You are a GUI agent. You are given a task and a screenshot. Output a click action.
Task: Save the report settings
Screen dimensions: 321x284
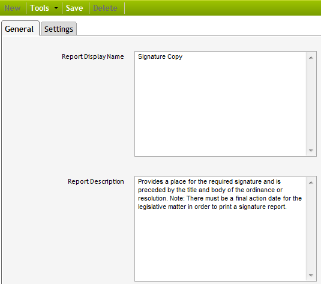(74, 8)
